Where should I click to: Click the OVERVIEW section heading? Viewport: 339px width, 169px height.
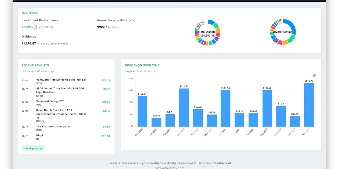pyautogui.click(x=29, y=13)
